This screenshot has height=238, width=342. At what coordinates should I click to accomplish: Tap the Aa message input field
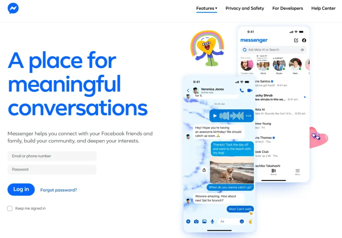coord(228,221)
